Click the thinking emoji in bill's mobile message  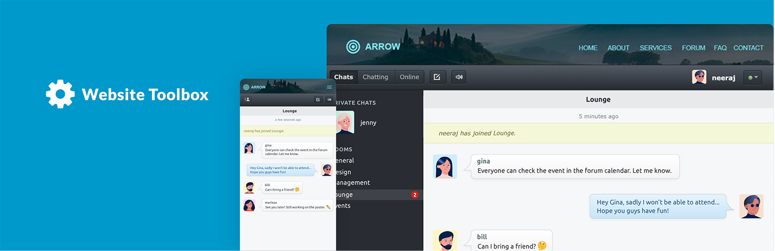(297, 190)
